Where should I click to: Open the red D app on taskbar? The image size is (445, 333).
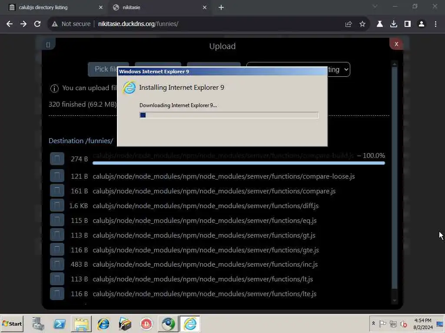146,323
